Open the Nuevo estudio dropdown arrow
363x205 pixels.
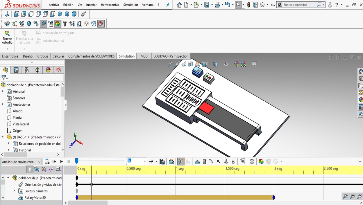7,49
